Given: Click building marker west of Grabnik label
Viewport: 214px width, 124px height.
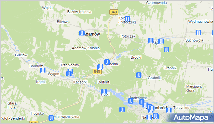Looking at the screenshot, I should tap(139, 75).
